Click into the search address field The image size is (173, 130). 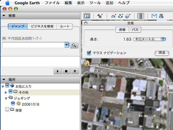[x=33, y=45]
